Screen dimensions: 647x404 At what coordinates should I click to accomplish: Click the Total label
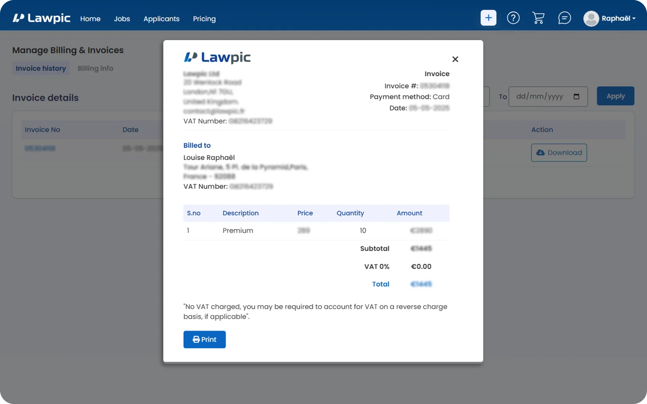pyautogui.click(x=381, y=284)
